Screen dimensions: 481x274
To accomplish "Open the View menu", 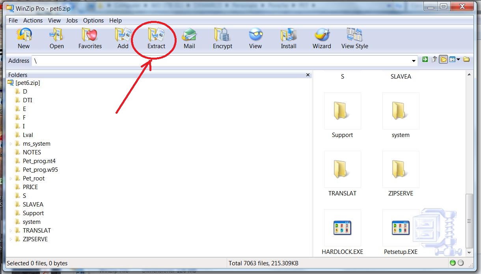I will pos(54,21).
